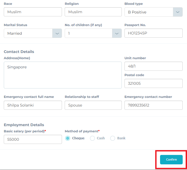The width and height of the screenshot is (187, 170).
Task: Click the Relationship to staff field
Action: (x=93, y=105)
